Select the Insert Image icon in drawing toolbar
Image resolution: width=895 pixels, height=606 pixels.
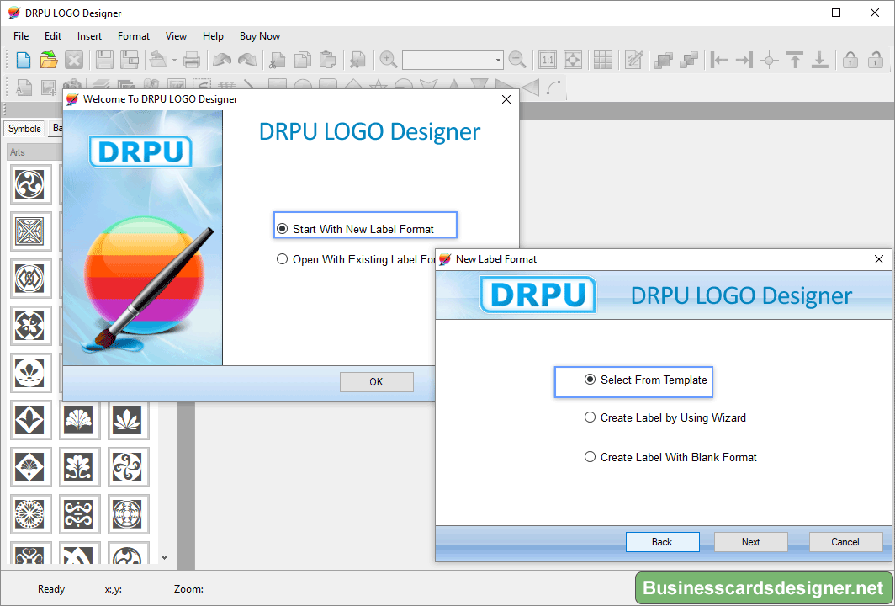49,88
